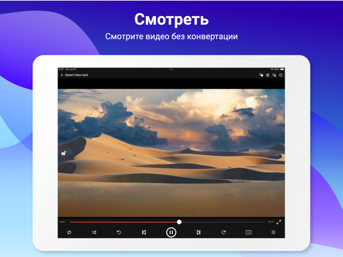343x257 pixels.
Task: Open the playback speed control
Action: click(x=249, y=232)
